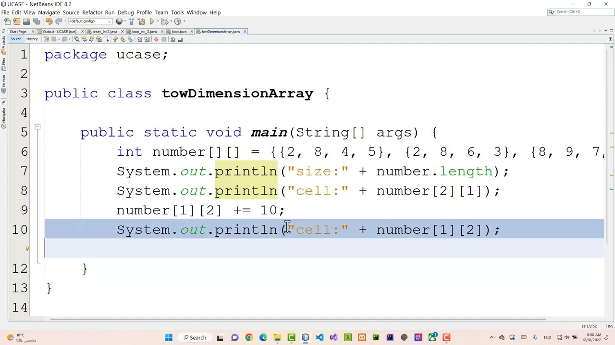
Task: Close the Start Page tab
Action: 33,32
